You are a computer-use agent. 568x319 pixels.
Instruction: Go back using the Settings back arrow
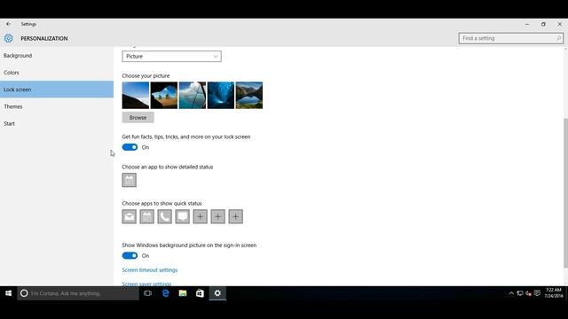pyautogui.click(x=8, y=24)
